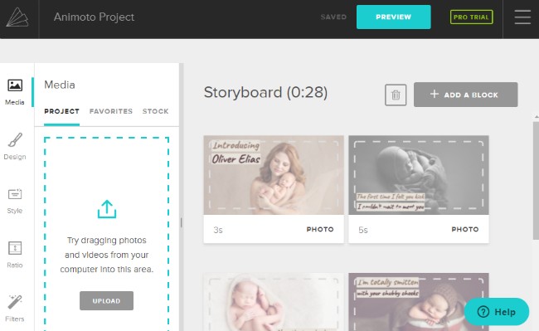Click PHOTO label on the 5s block
This screenshot has width=539, height=331.
pyautogui.click(x=465, y=229)
